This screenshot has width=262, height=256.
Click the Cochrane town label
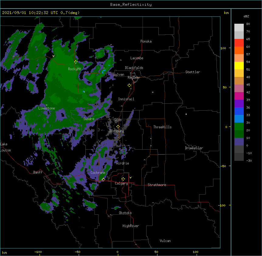click(x=98, y=173)
